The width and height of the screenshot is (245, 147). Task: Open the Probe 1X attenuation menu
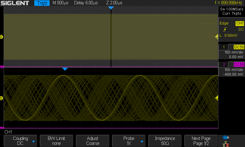pyautogui.click(x=129, y=141)
